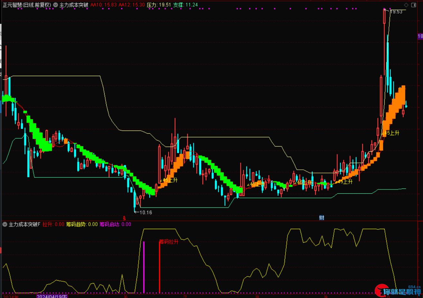Select the 主力成本突破 indicator name
Viewport: 423px width, 298px height.
coord(74,5)
